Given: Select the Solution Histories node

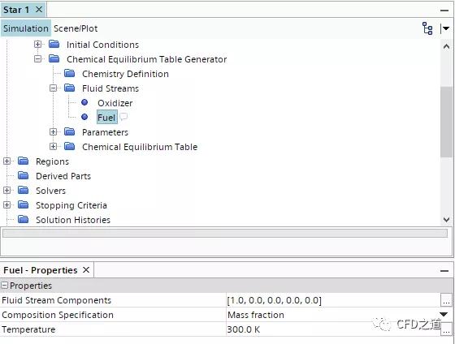Looking at the screenshot, I should pos(73,220).
